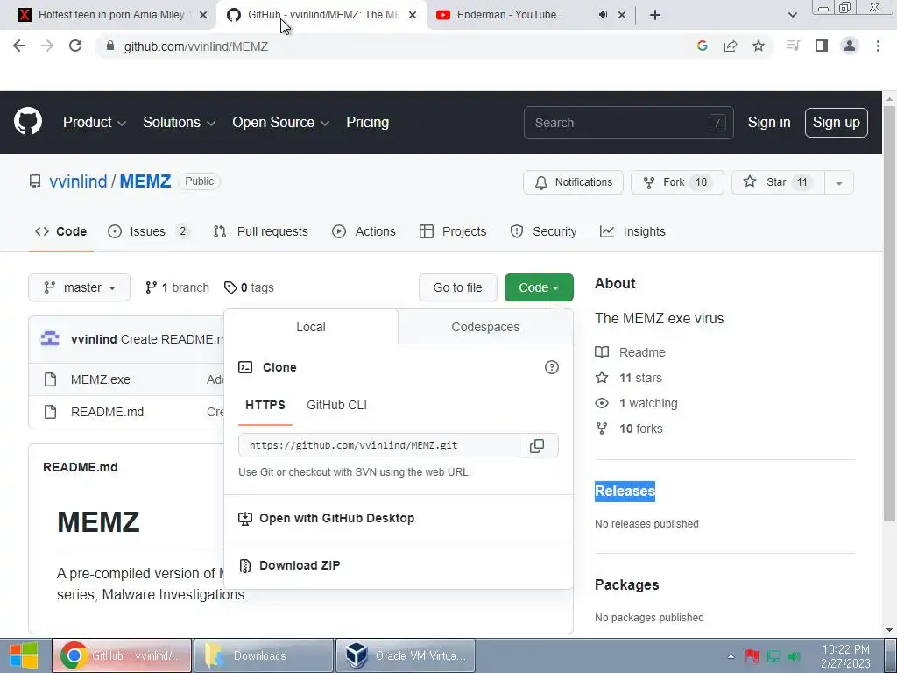Open the Actions tab
897x673 pixels.
364,231
